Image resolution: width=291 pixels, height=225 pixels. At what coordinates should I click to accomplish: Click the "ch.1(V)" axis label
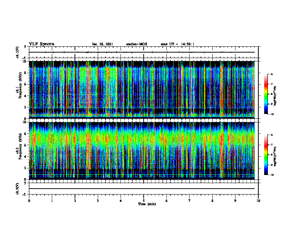[18, 52]
